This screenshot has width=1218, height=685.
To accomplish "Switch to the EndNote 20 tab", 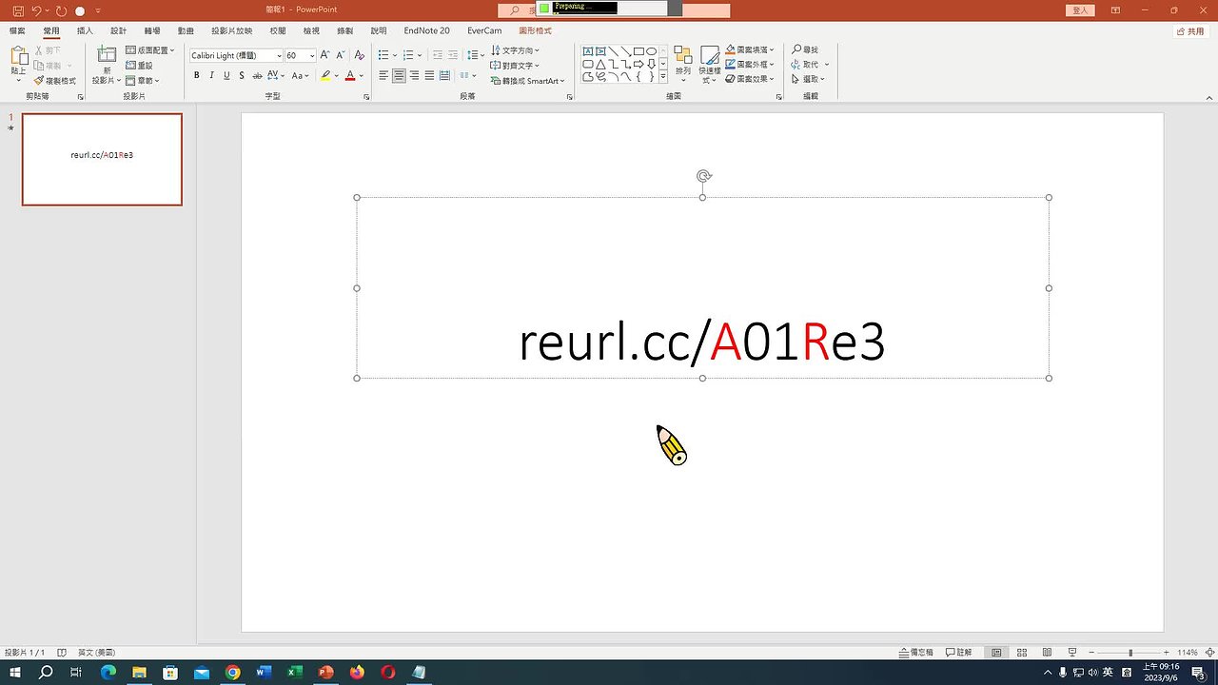I will click(426, 30).
